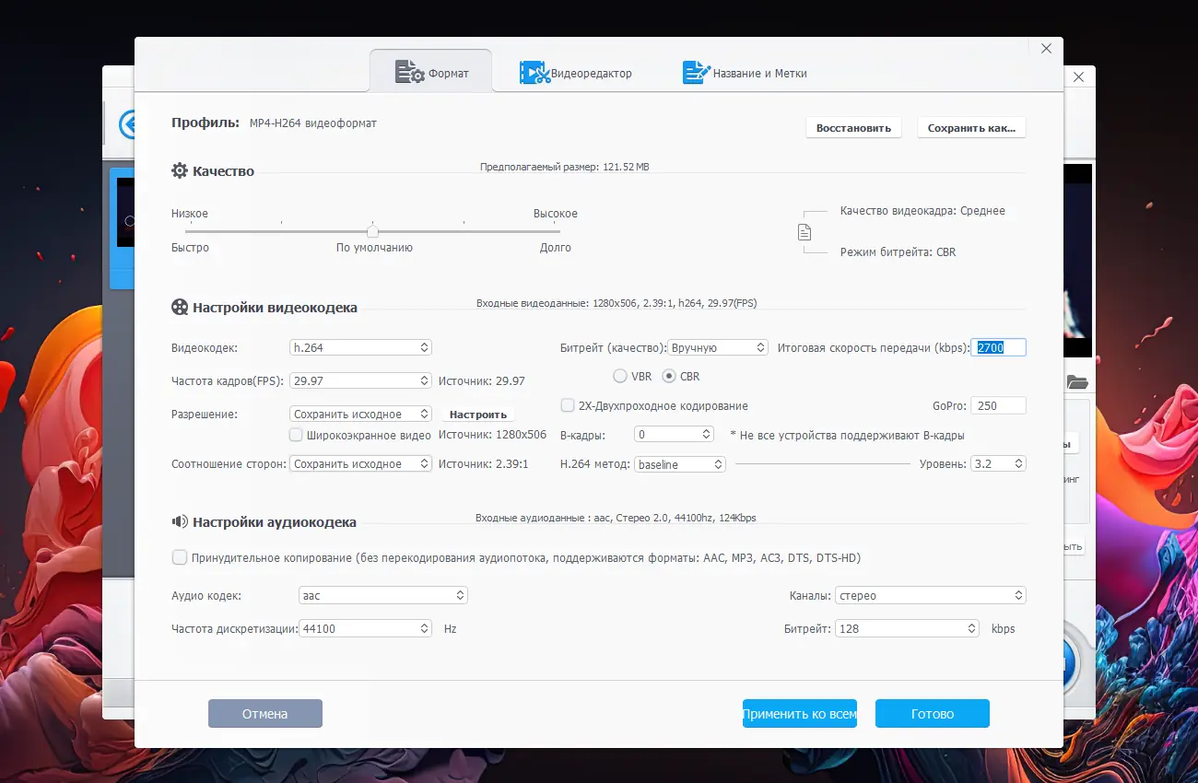Click the folder icon in the background window

pyautogui.click(x=1077, y=382)
